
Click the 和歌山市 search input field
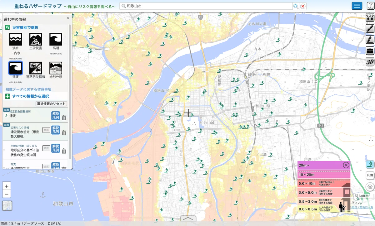[x=206, y=6]
